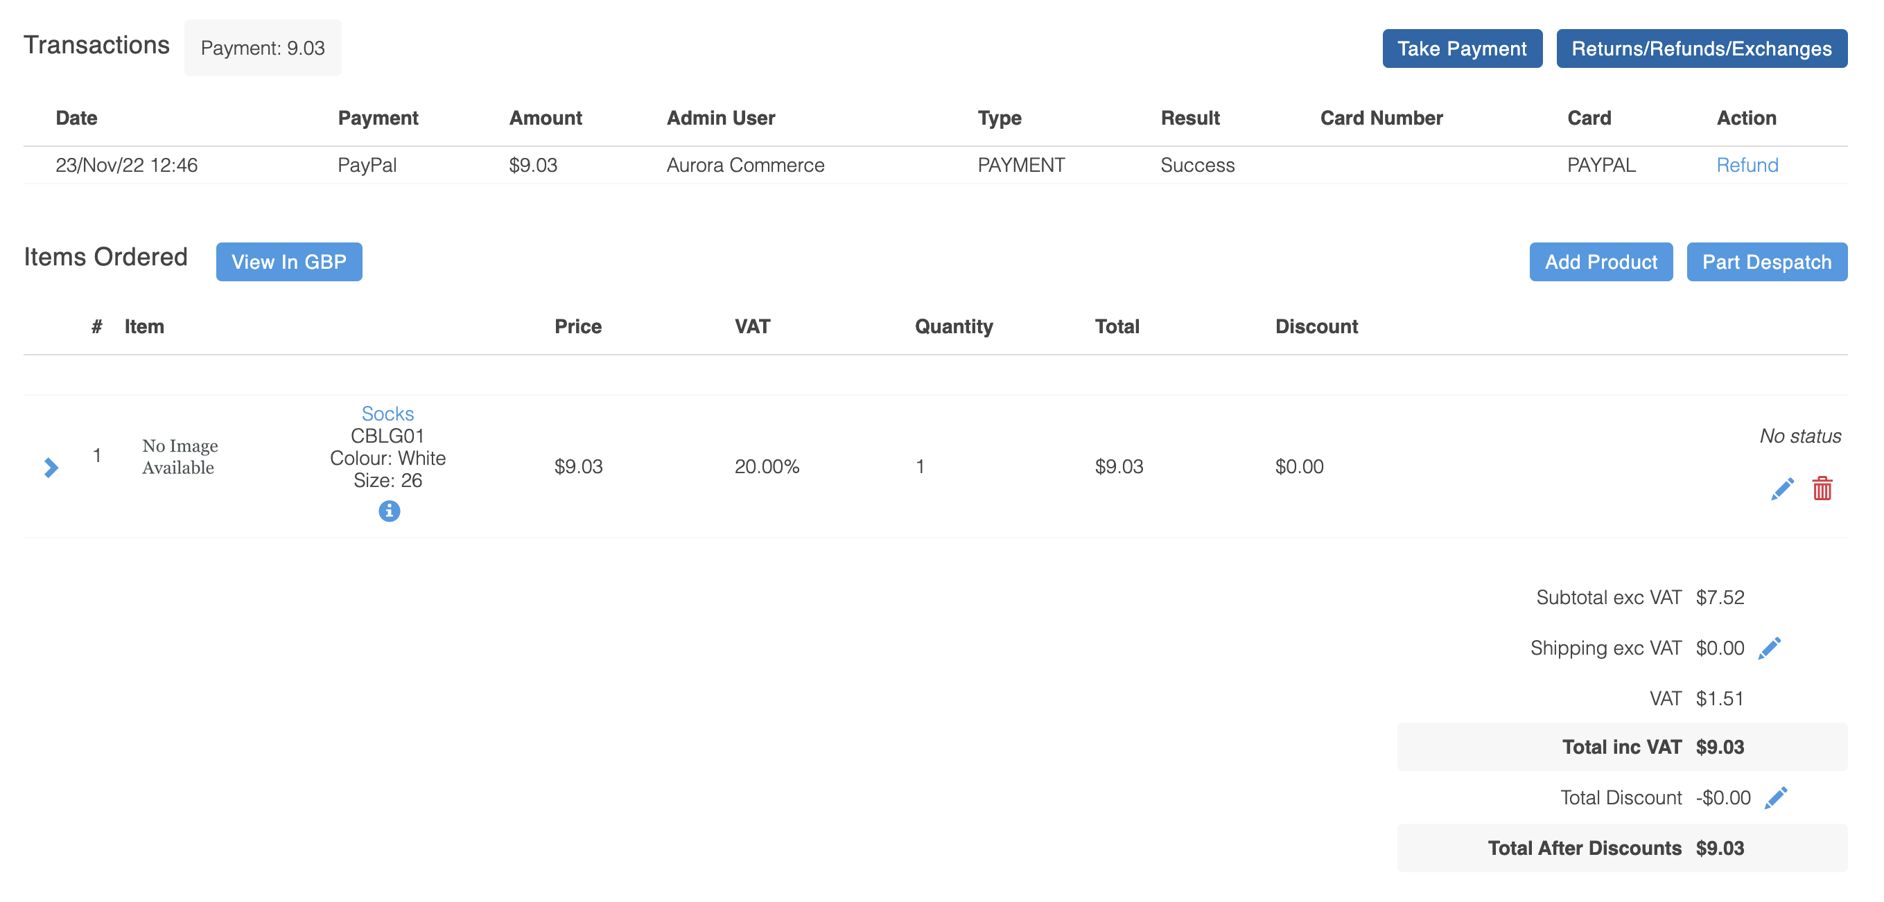Delete Socks item with red trash icon

1821,488
